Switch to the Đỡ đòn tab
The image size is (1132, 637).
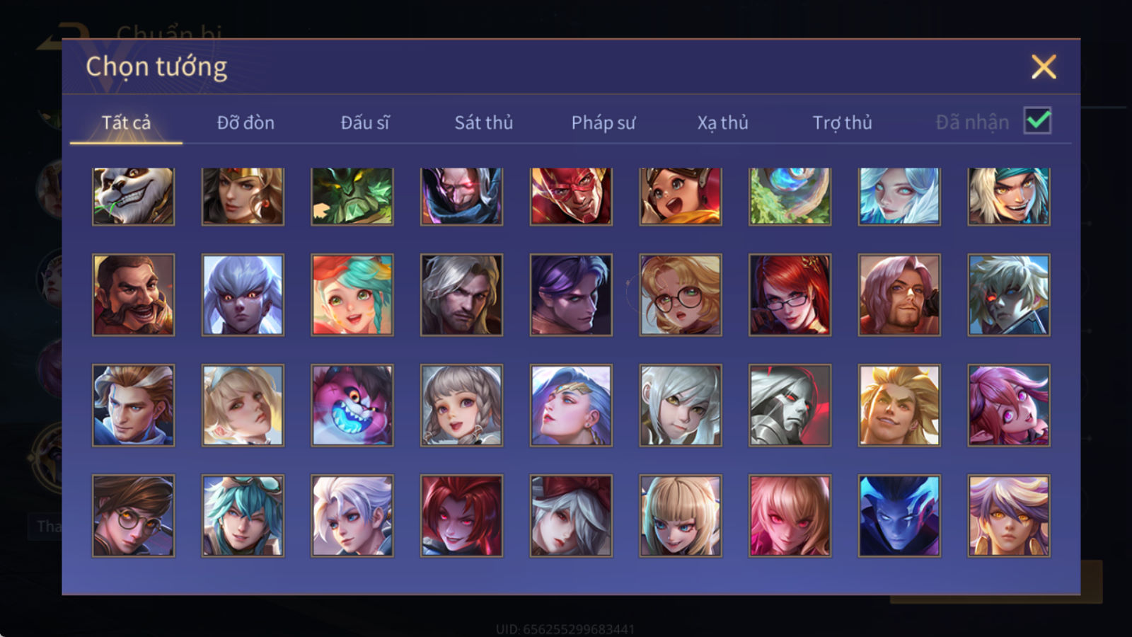[246, 122]
